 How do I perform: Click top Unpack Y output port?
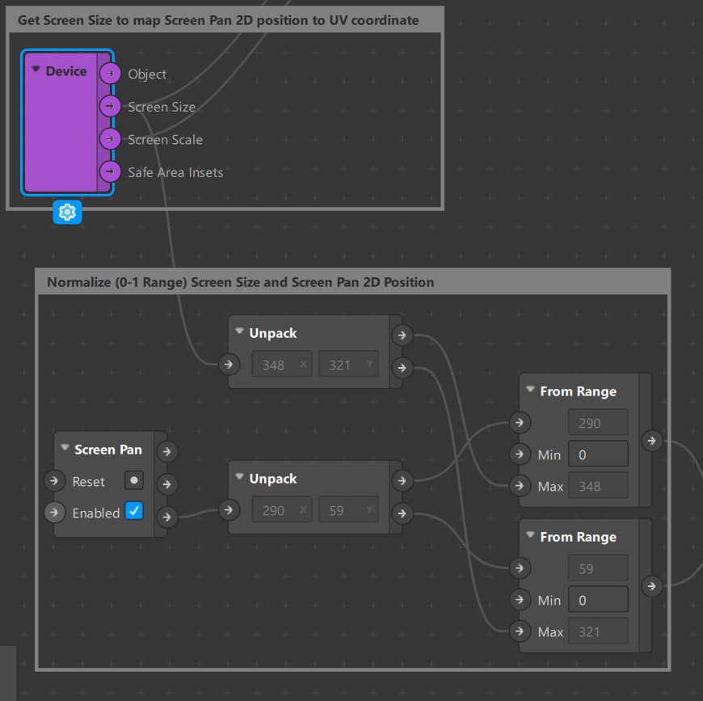click(402, 368)
